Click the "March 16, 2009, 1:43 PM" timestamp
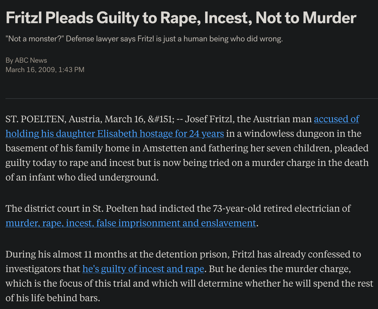 (45, 70)
